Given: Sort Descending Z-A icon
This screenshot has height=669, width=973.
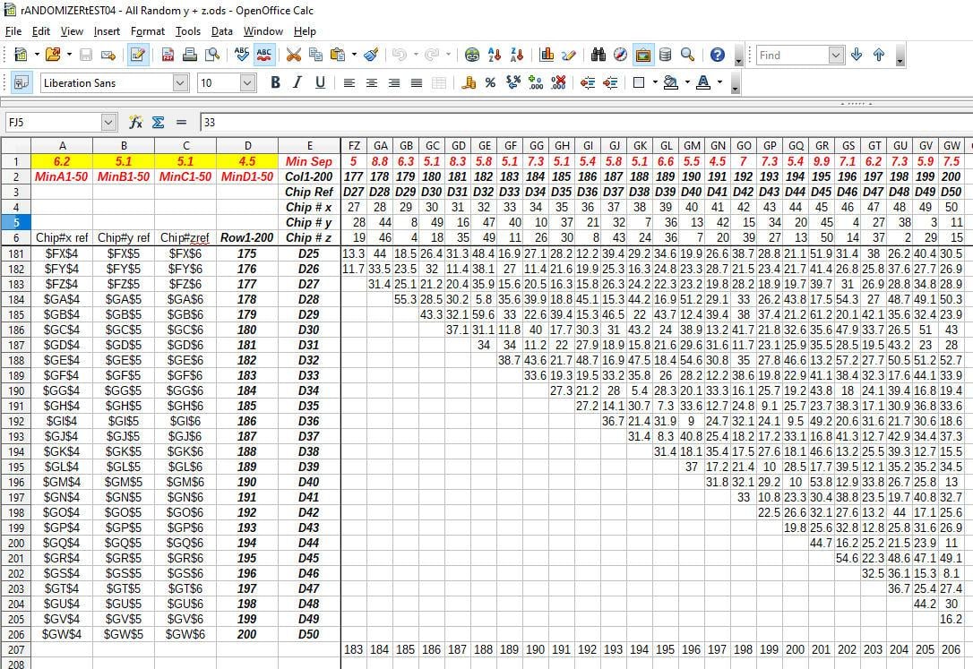Looking at the screenshot, I should (x=516, y=56).
